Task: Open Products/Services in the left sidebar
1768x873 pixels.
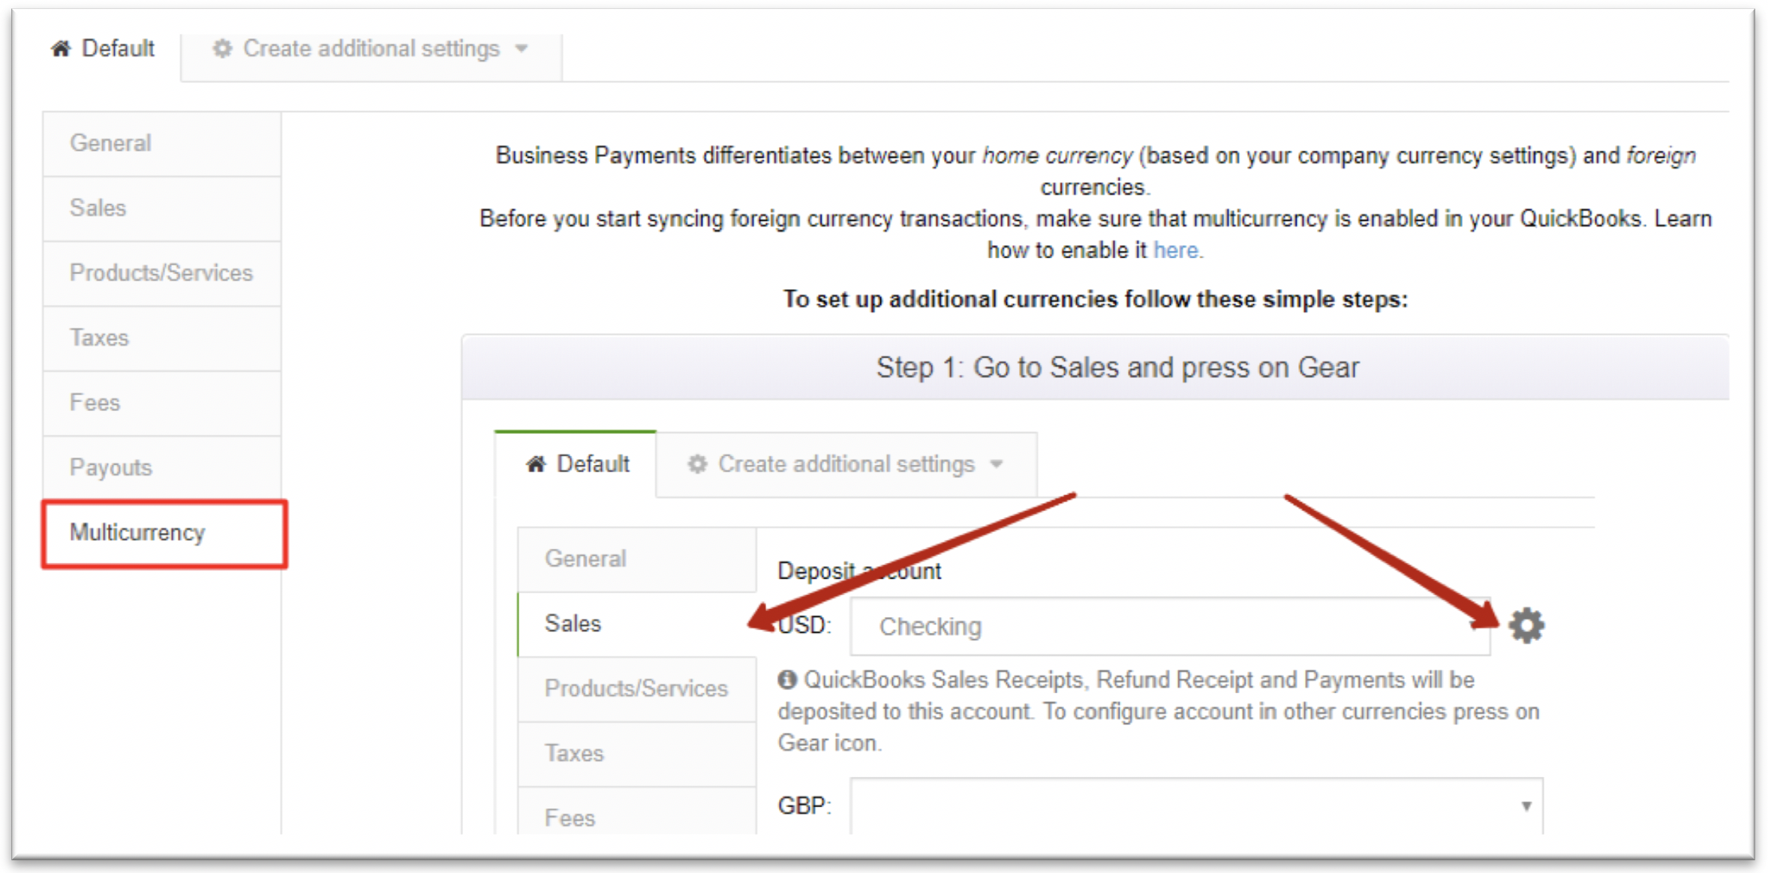Action: tap(162, 273)
